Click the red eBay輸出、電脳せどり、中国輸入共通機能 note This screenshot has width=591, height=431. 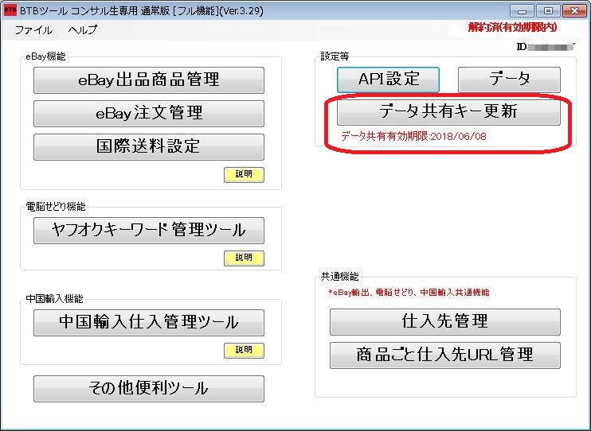[x=409, y=293]
